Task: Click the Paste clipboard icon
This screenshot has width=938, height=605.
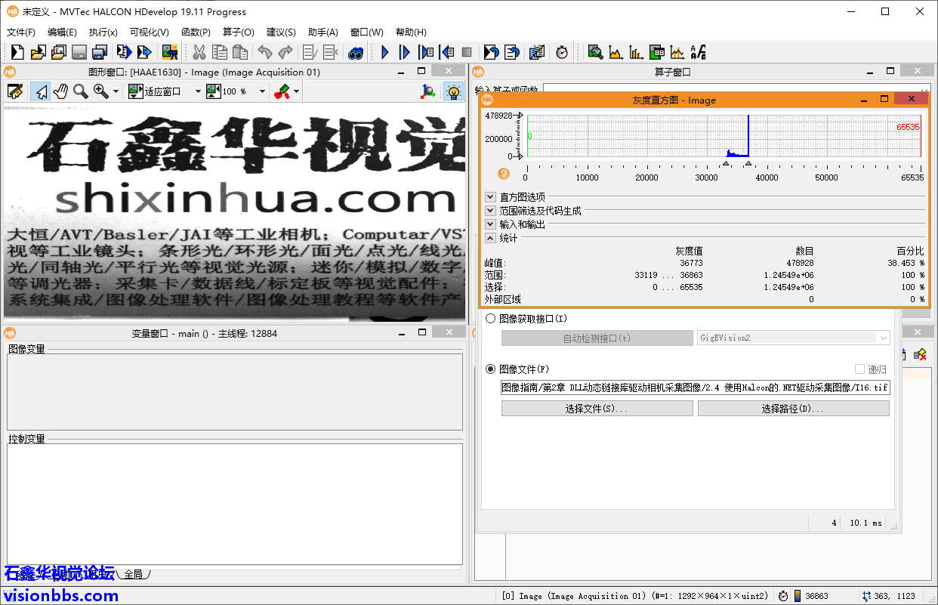Action: [240, 52]
